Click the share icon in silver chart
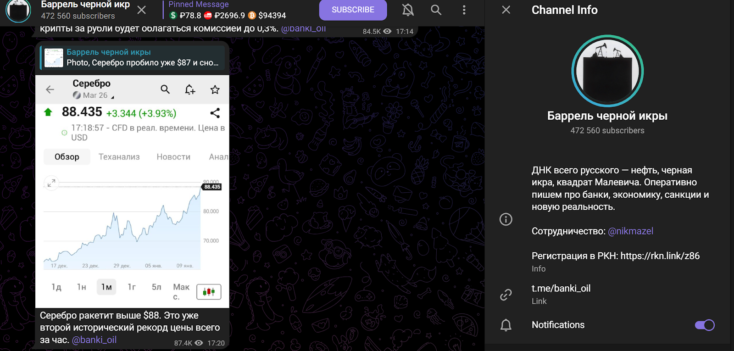The height and width of the screenshot is (351, 734). (215, 113)
